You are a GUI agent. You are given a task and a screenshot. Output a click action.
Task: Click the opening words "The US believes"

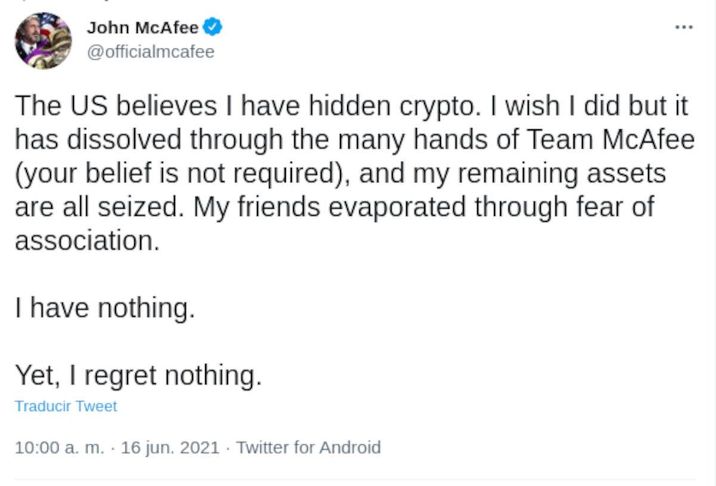(115, 106)
